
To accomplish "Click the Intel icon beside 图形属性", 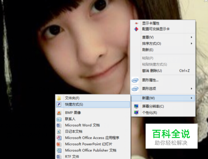I will tap(135, 80).
